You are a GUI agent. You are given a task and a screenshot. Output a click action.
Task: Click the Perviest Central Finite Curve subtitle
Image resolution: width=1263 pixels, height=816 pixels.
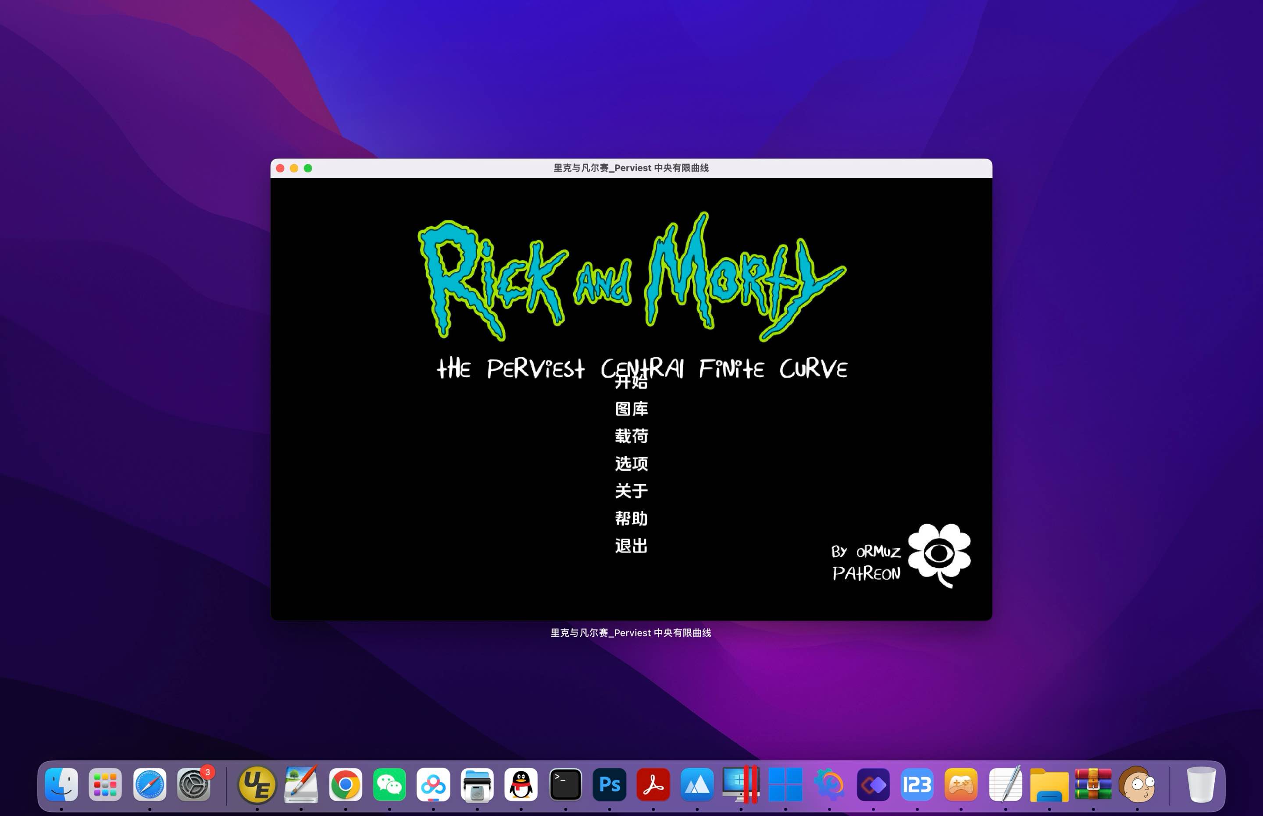[x=642, y=368]
